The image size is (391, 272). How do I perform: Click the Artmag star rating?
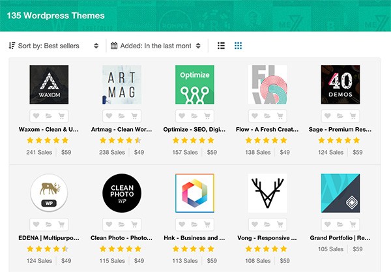pos(121,140)
